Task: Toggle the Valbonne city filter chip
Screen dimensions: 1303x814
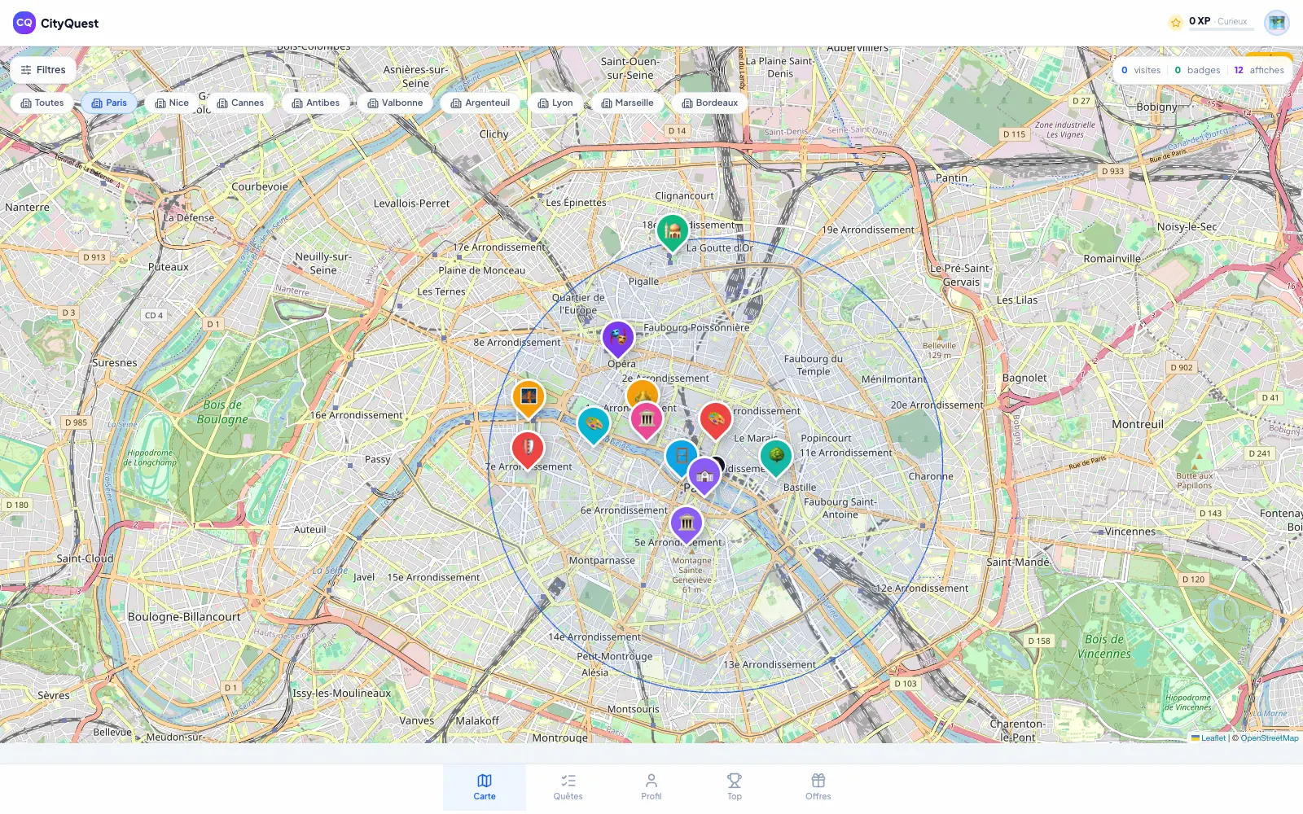Action: [x=395, y=103]
